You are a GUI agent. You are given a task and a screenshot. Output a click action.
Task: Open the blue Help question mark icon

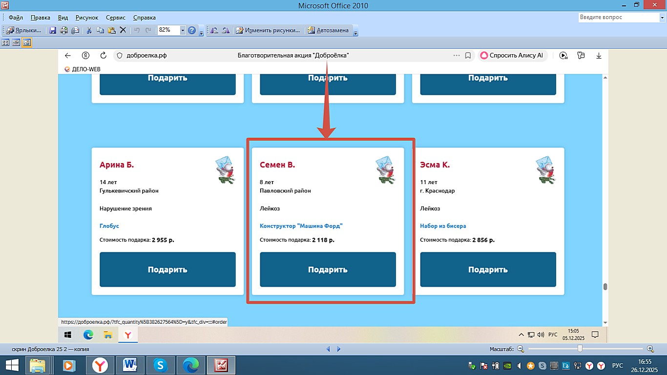click(x=192, y=30)
